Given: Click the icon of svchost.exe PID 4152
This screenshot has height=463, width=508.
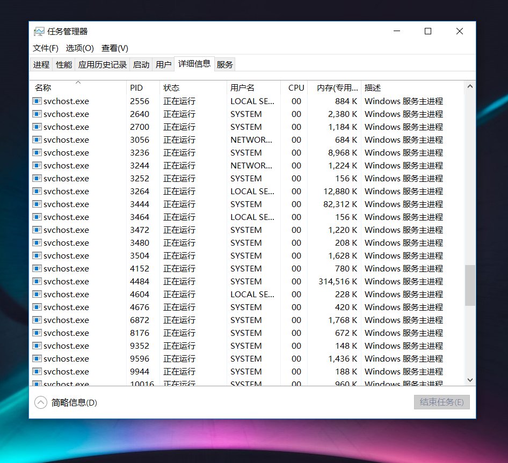Looking at the screenshot, I should pos(37,268).
